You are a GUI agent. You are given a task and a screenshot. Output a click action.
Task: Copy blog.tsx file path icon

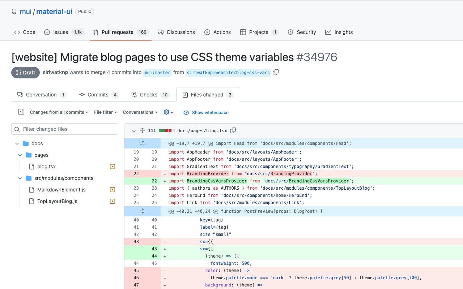tap(233, 130)
